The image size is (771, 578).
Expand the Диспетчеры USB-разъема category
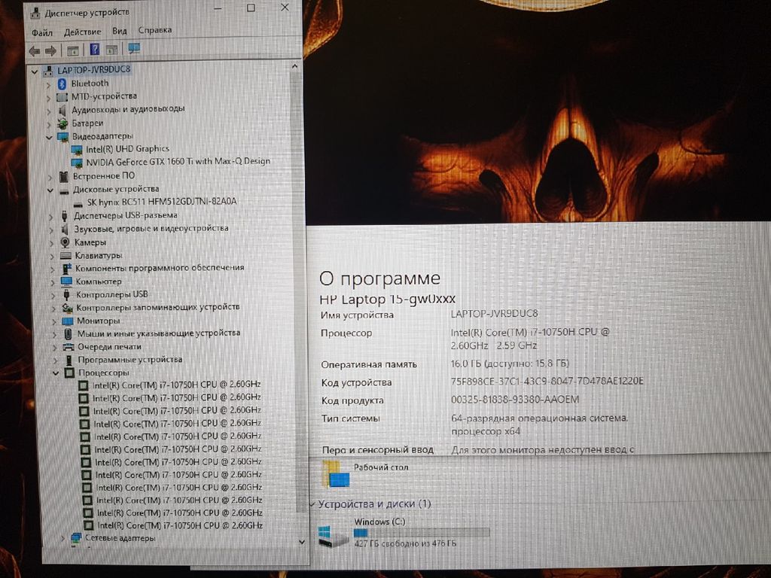point(51,216)
